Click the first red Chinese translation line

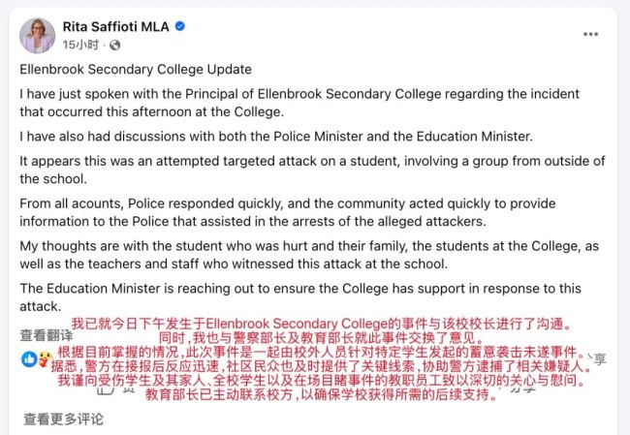coord(322,323)
